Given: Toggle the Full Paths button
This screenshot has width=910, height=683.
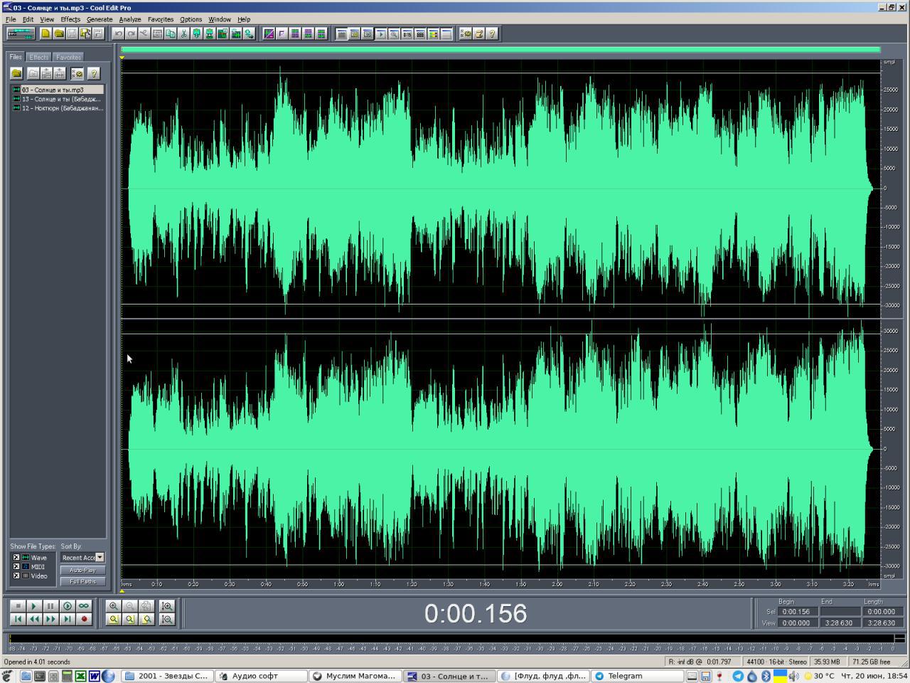Looking at the screenshot, I should [x=82, y=582].
